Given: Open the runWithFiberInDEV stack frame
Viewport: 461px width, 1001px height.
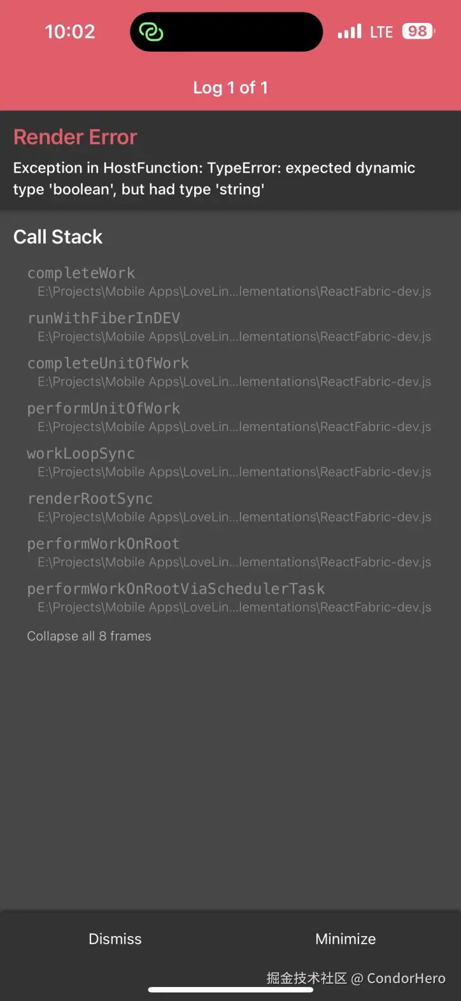Looking at the screenshot, I should 229,326.
